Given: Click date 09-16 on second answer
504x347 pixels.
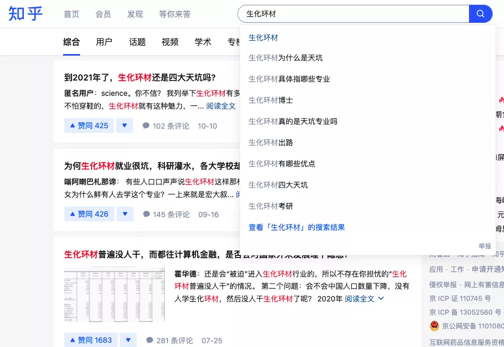Looking at the screenshot, I should 208,215.
